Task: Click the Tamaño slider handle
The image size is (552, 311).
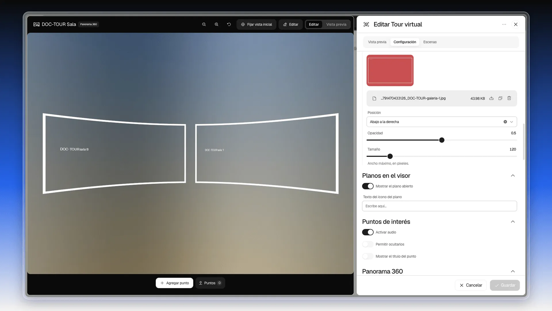Action: [390, 156]
